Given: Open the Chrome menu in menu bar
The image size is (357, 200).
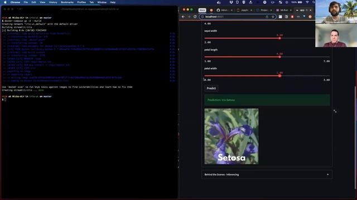Looking at the screenshot, I should click(15, 2).
